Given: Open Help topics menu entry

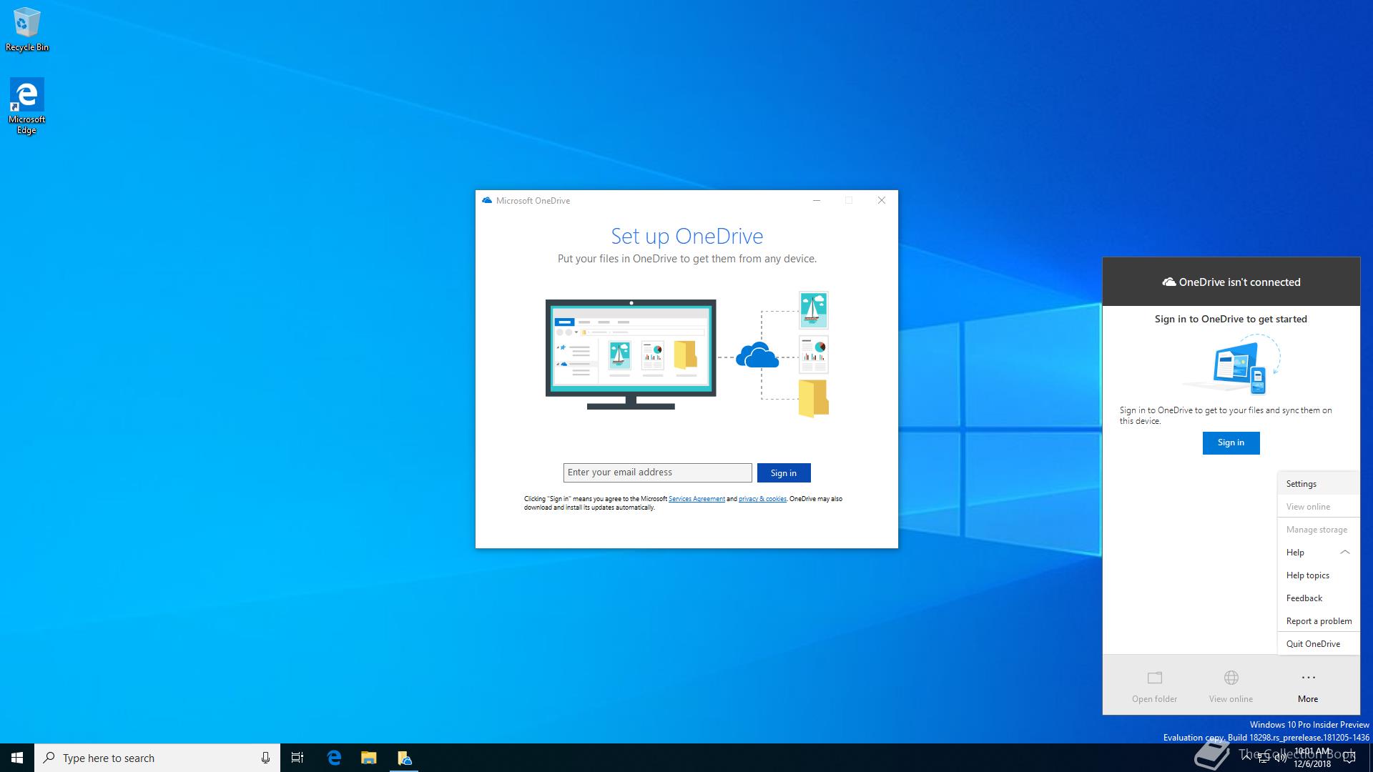Looking at the screenshot, I should tap(1318, 575).
